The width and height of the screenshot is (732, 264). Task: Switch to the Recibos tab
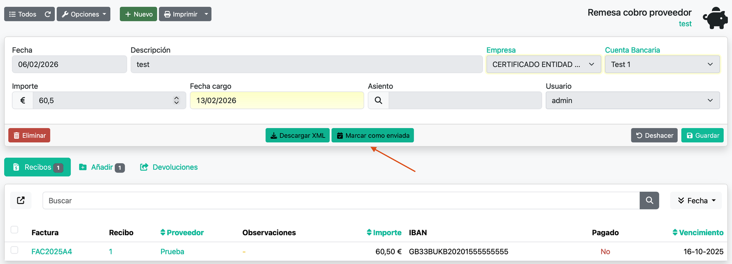pyautogui.click(x=38, y=167)
